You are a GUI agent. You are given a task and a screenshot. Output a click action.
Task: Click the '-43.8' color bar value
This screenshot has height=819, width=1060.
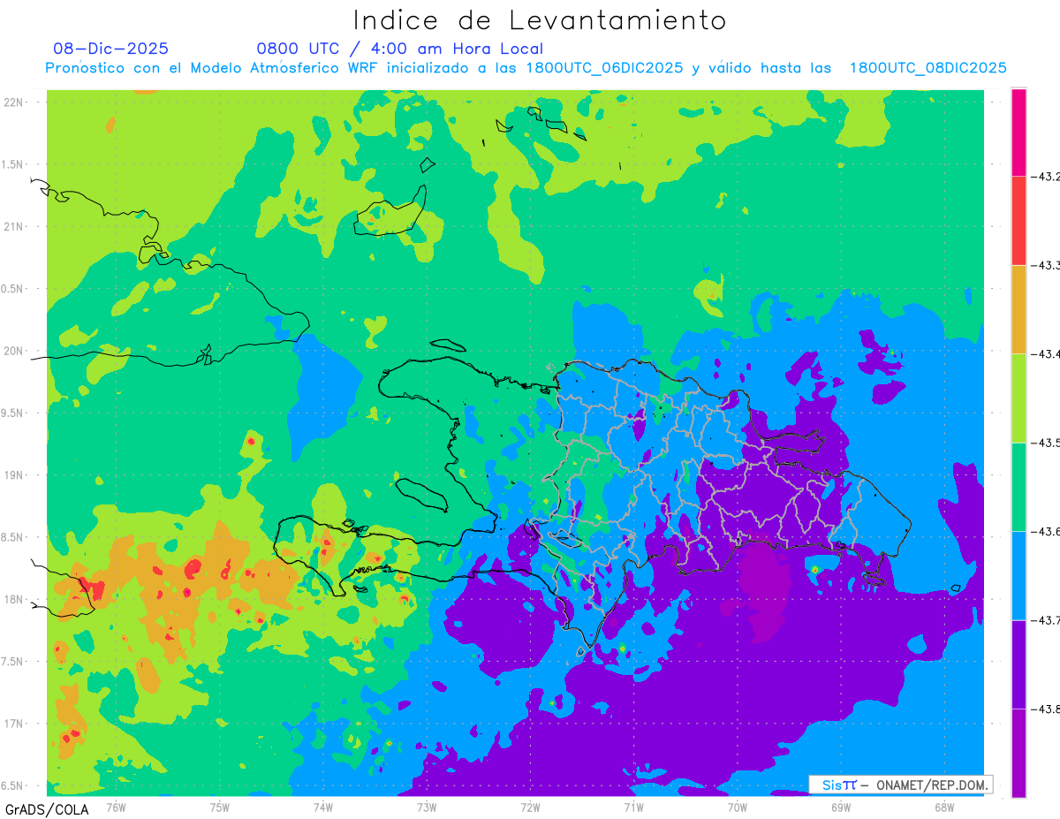coord(1046,709)
